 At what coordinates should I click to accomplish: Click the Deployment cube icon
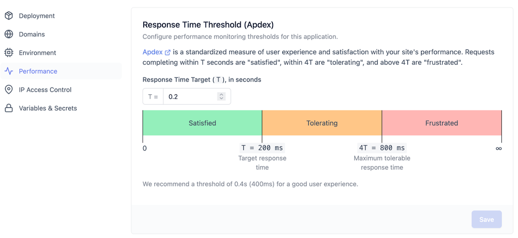pyautogui.click(x=9, y=16)
